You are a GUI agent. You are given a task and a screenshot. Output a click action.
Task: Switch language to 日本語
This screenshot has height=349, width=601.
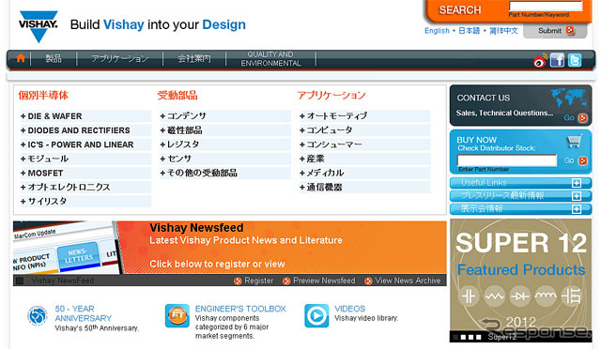click(470, 31)
